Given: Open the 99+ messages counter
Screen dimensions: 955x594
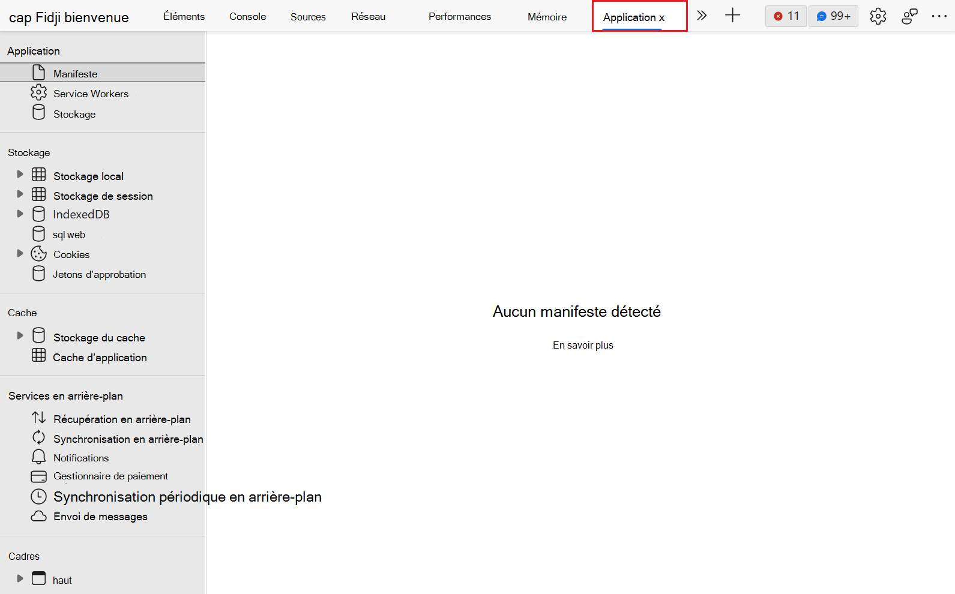Looking at the screenshot, I should coord(833,16).
